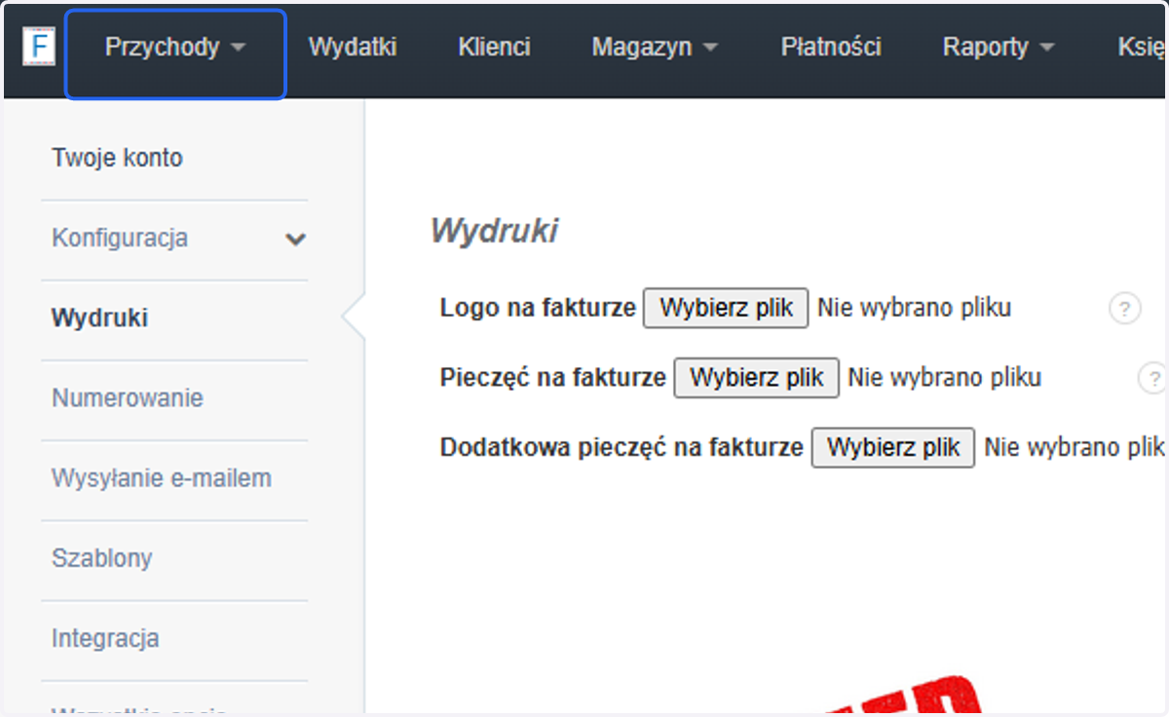Open Numerowanie settings in sidebar
Viewport: 1169px width, 717px height.
point(128,398)
